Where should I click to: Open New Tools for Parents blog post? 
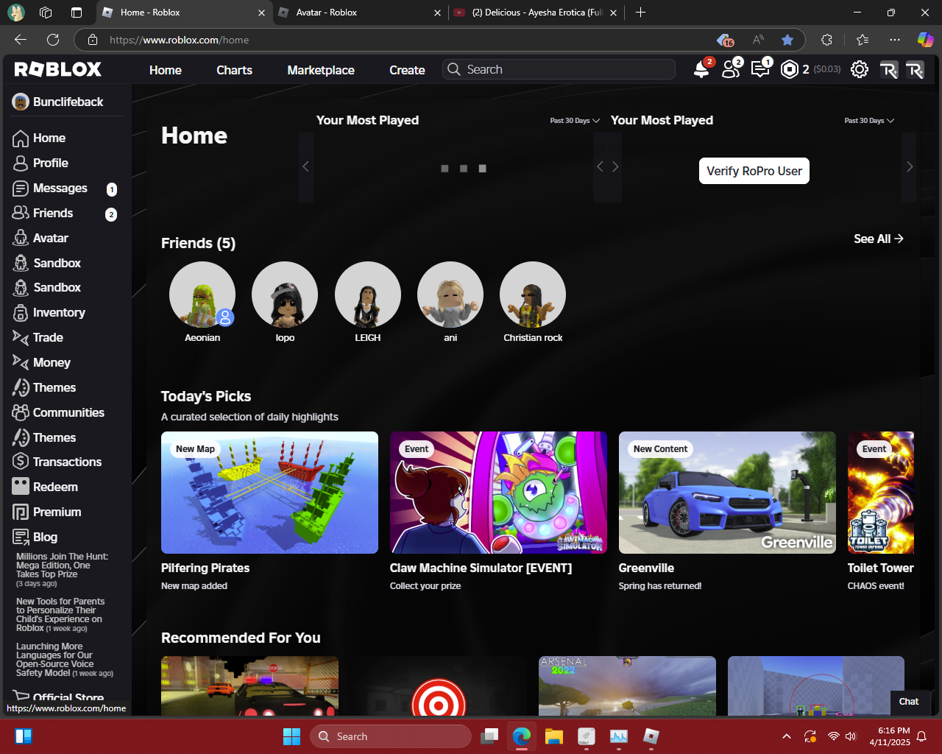pyautogui.click(x=60, y=615)
